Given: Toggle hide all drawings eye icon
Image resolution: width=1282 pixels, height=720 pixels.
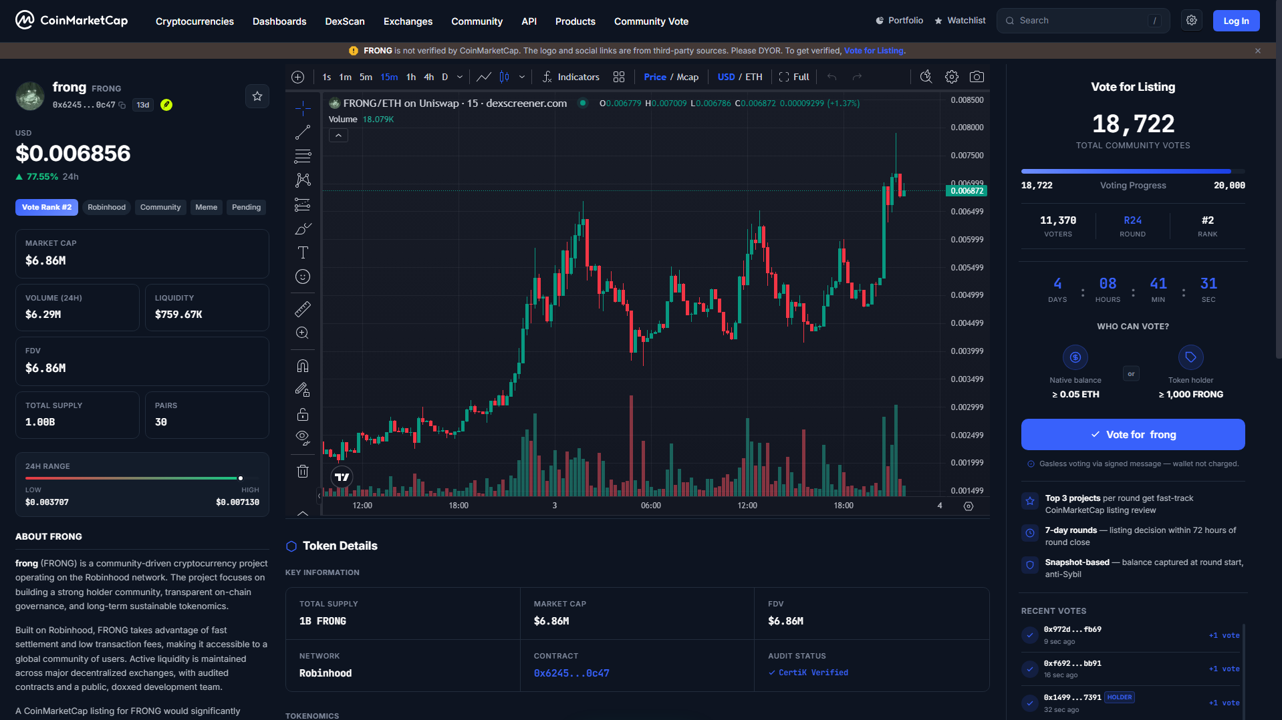Looking at the screenshot, I should [x=303, y=438].
